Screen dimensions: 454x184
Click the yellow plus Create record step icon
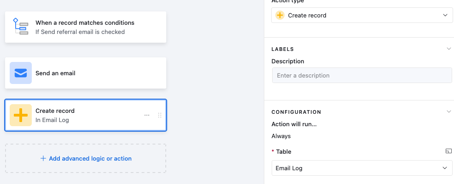[x=21, y=115]
